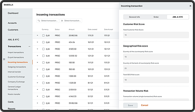Viewport: 195px width, 112px height.
Task: Click the BASEELLA logo
Action: coord(9,5)
